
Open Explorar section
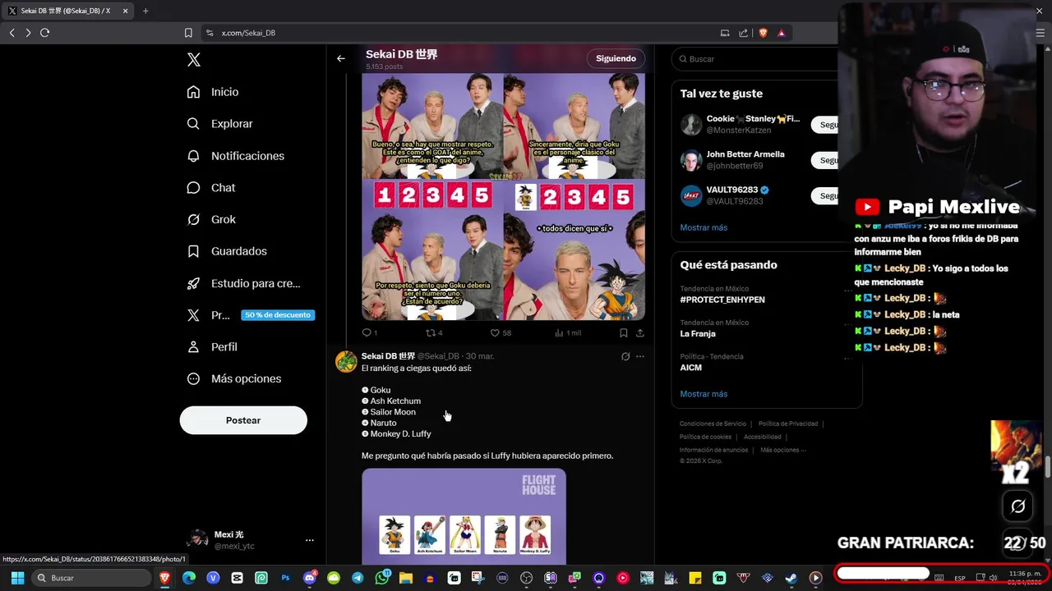click(x=219, y=124)
